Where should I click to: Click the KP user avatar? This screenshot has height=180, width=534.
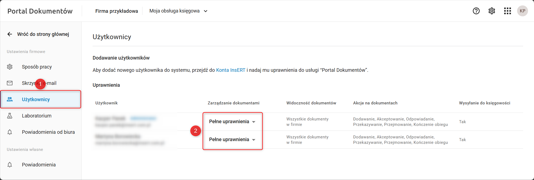(x=522, y=11)
